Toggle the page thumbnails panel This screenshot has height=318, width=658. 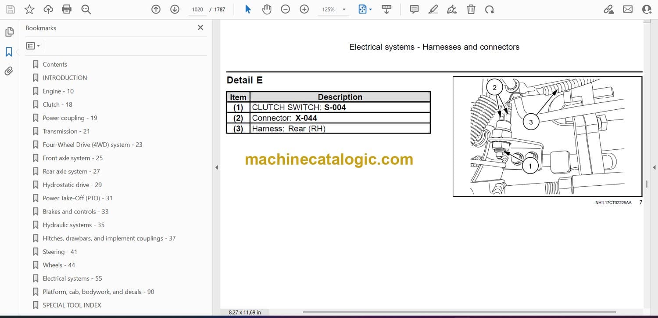point(9,32)
